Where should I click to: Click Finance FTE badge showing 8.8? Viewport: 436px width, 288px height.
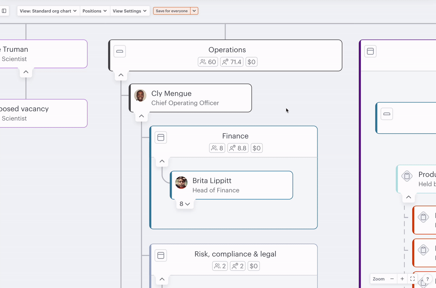[x=238, y=148]
